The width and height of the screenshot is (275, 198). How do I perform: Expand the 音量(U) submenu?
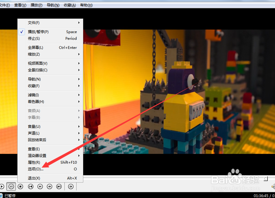coord(50,126)
